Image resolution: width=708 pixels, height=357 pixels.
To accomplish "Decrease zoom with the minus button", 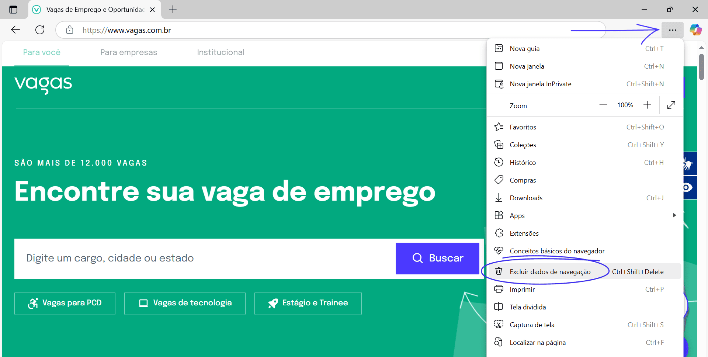I will (603, 105).
